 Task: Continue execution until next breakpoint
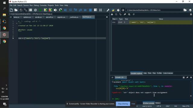click(x=85, y=10)
